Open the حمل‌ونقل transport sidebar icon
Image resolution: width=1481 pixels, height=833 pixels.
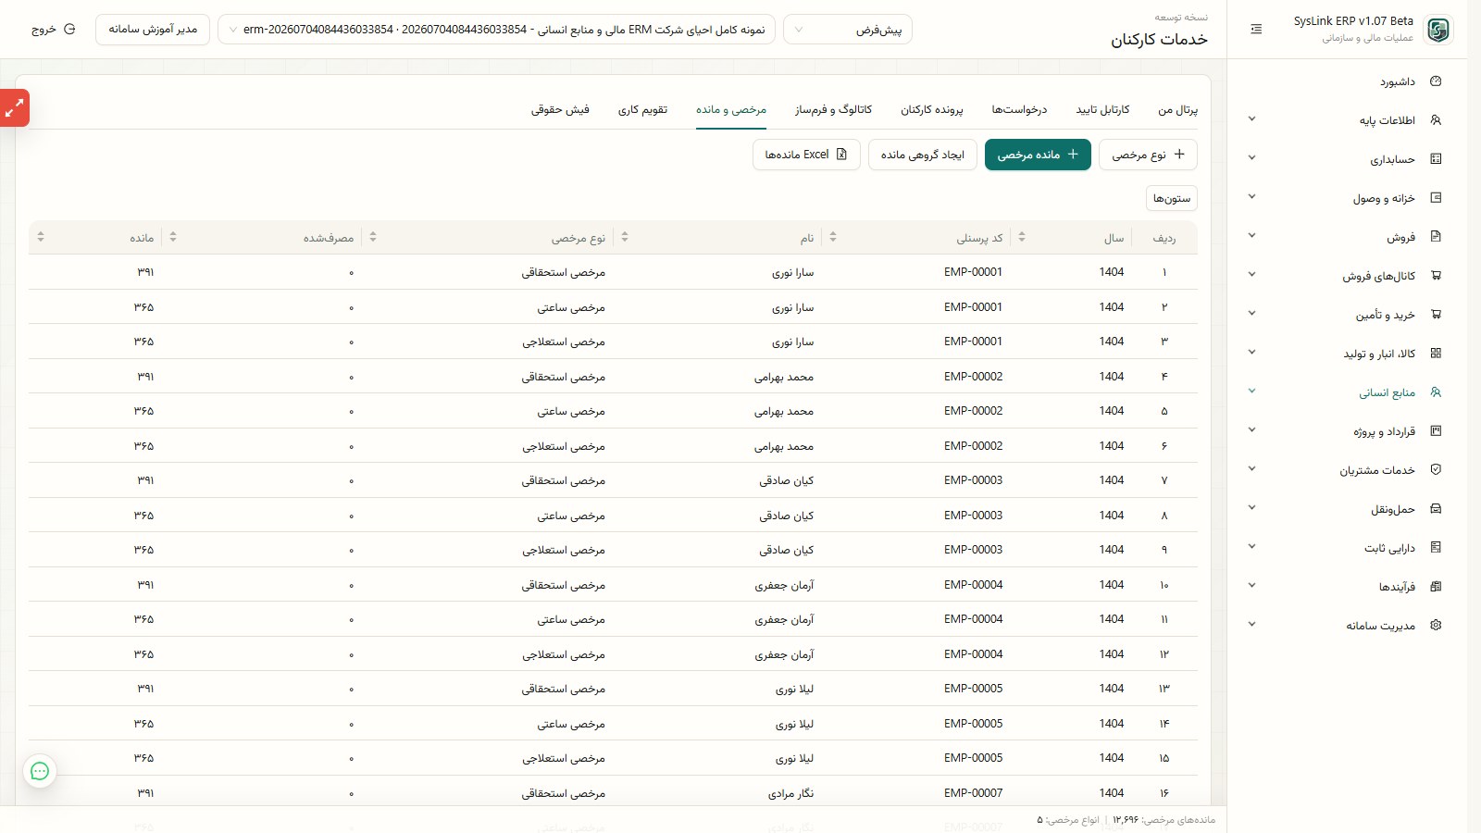coord(1436,509)
